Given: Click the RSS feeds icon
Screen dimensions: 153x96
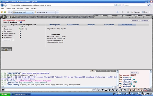Looking at the screenshot, I should click(122, 12).
